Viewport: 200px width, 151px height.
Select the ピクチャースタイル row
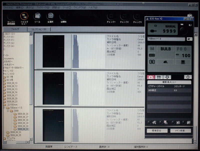[x=169, y=86]
